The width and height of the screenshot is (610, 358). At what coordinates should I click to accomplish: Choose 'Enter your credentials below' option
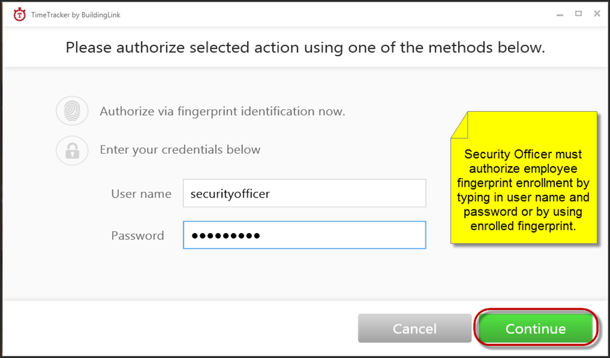tap(180, 149)
